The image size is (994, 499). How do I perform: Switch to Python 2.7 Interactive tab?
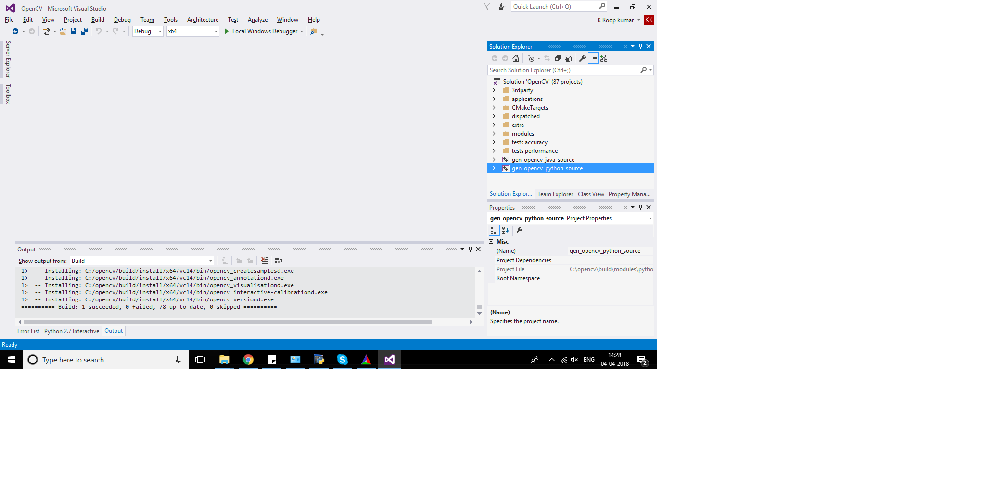[72, 331]
